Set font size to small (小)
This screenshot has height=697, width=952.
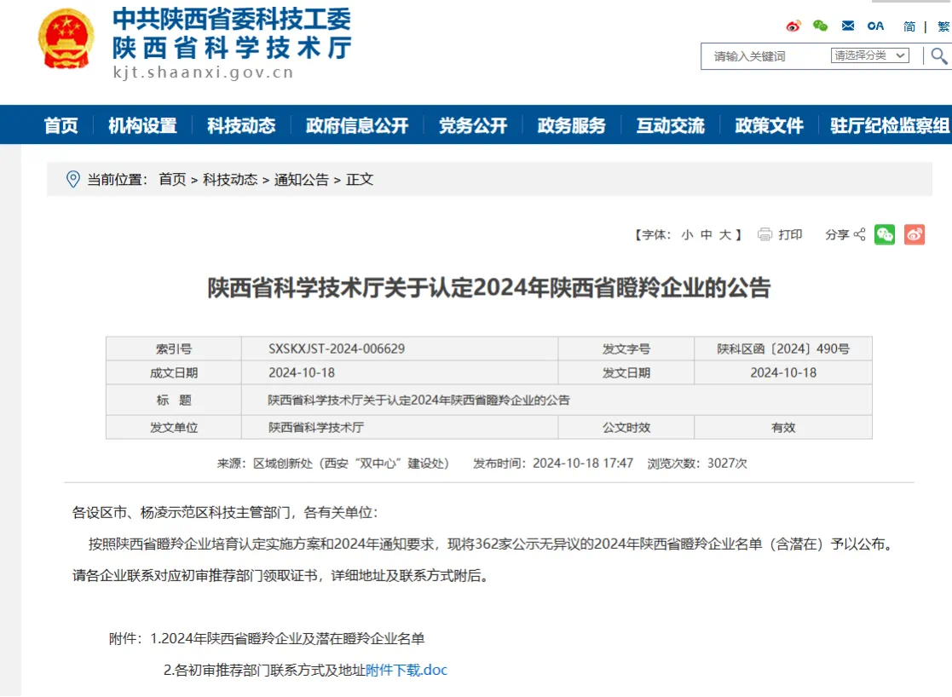(687, 235)
